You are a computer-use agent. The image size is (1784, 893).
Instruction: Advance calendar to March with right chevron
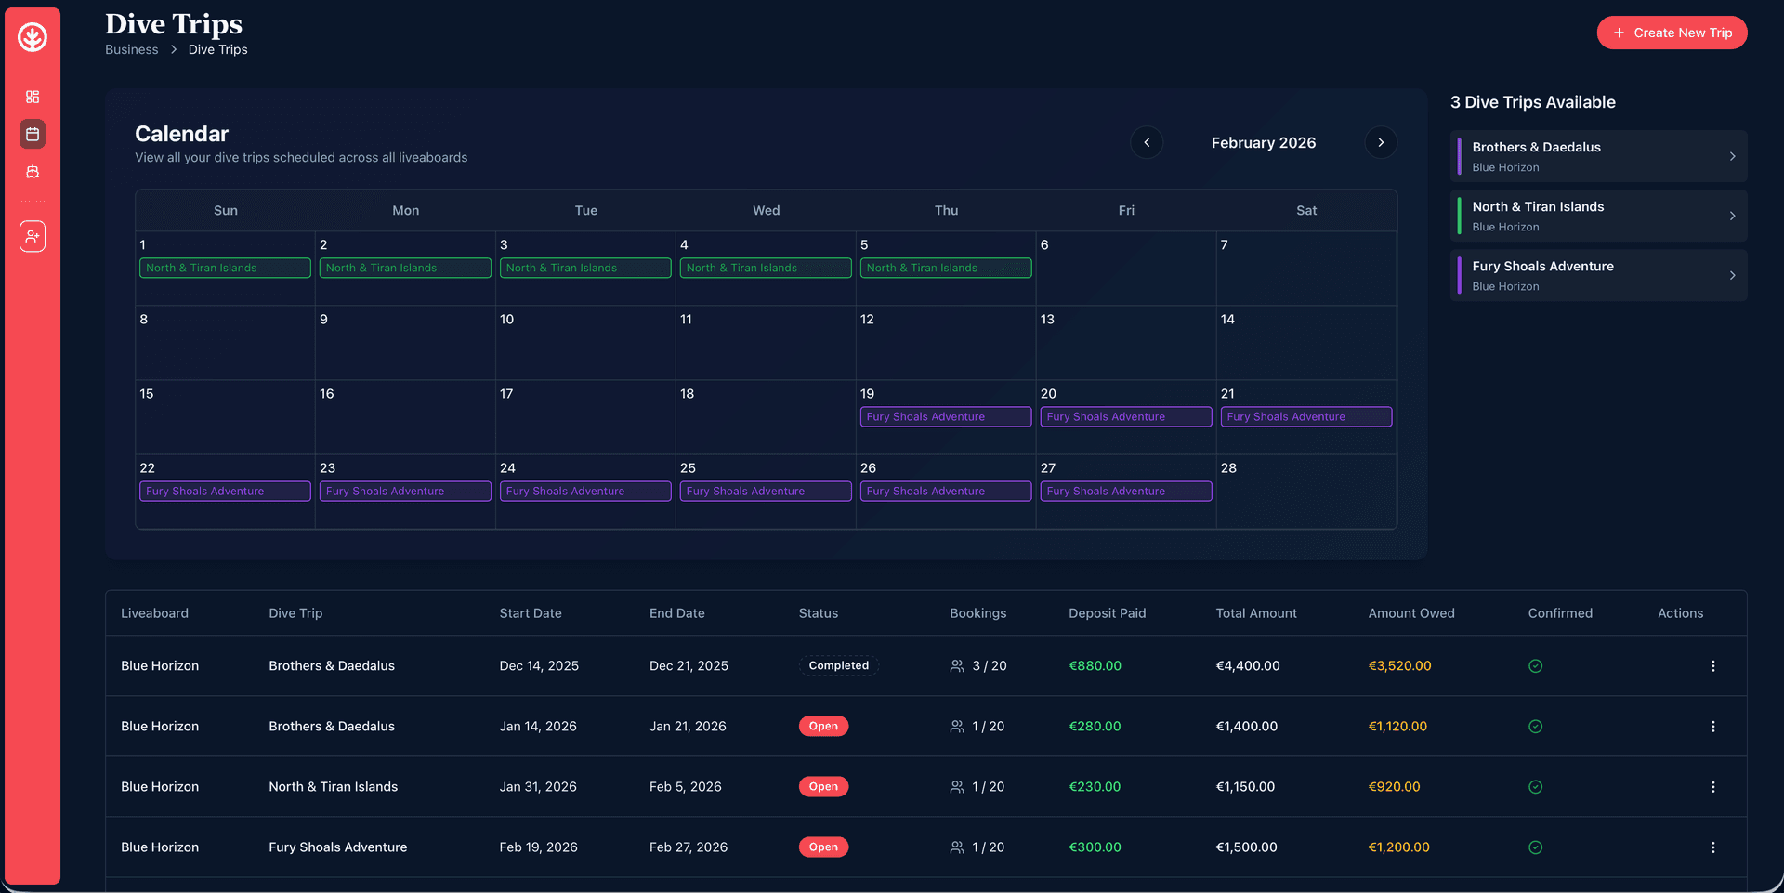[1381, 142]
